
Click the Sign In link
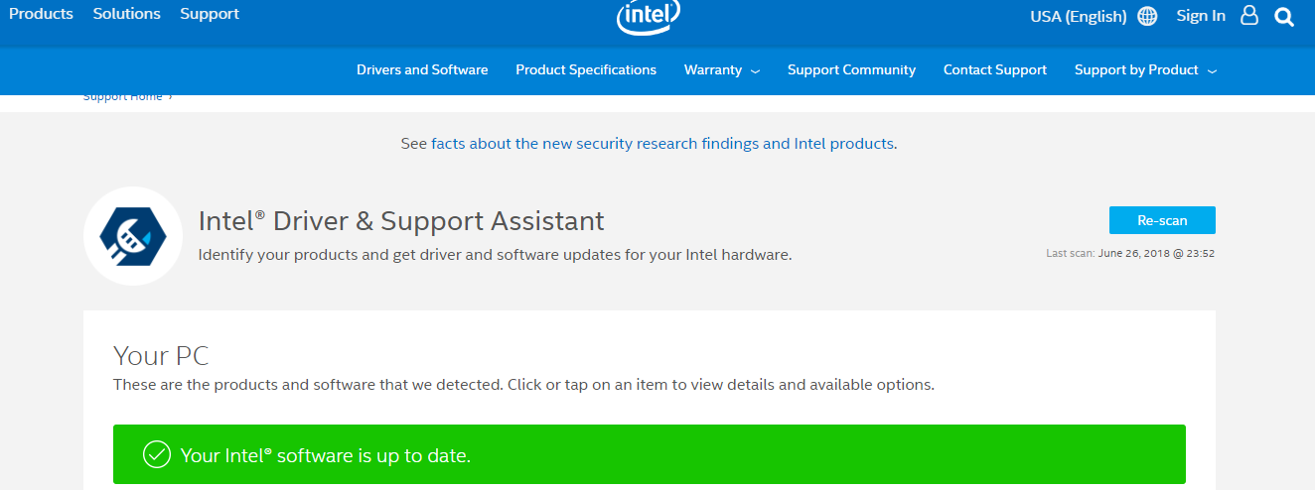1201,16
